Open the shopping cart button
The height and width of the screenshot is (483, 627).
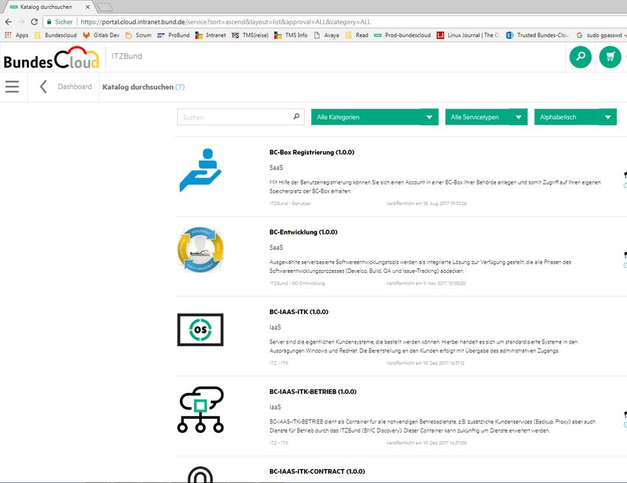coord(610,57)
